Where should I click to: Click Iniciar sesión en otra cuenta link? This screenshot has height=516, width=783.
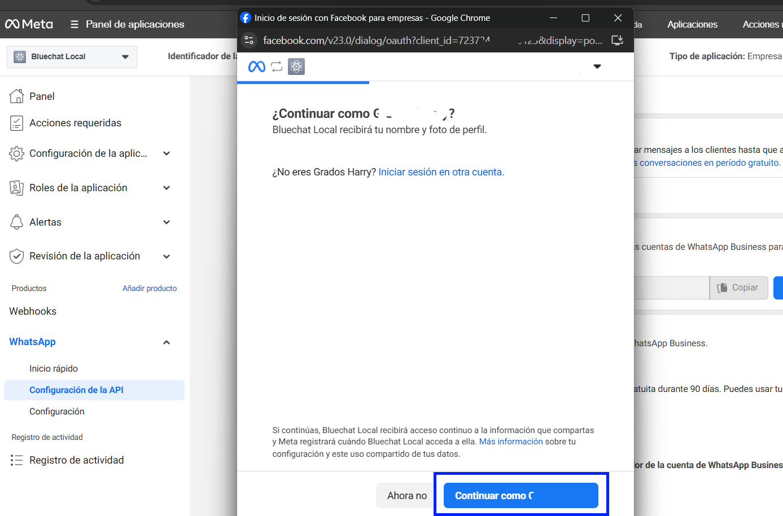(441, 172)
